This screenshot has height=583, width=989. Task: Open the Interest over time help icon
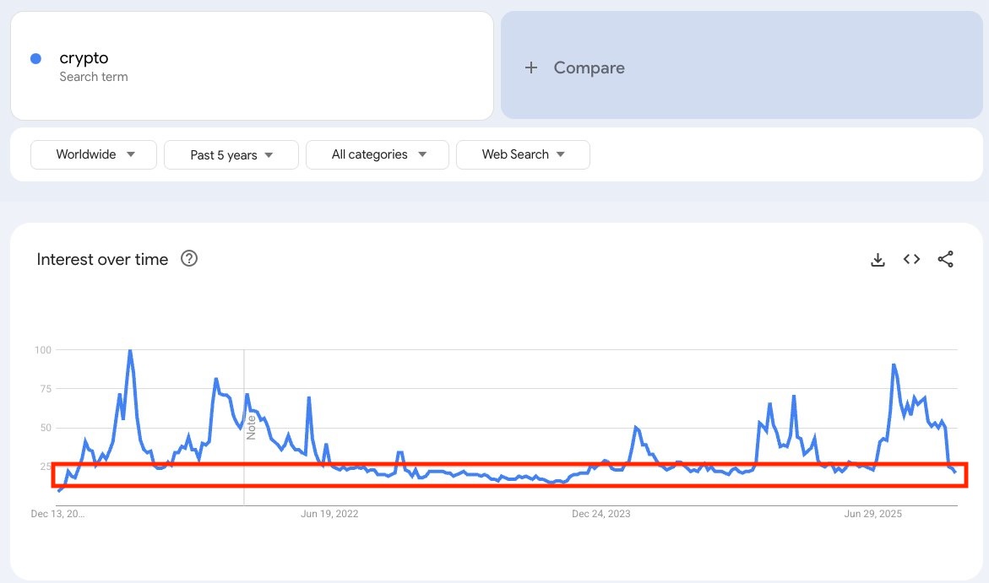tap(189, 258)
